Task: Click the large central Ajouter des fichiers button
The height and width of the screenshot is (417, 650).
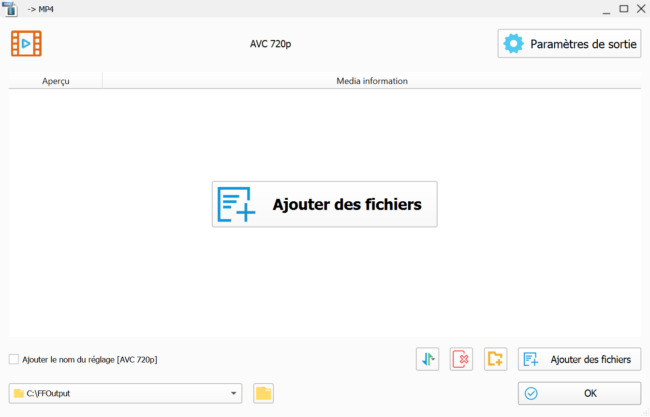Action: pos(325,204)
